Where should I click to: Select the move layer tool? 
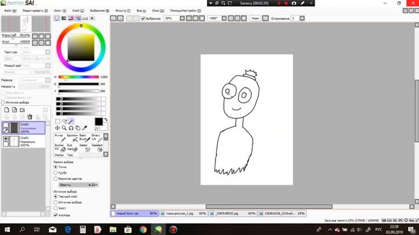click(58, 128)
